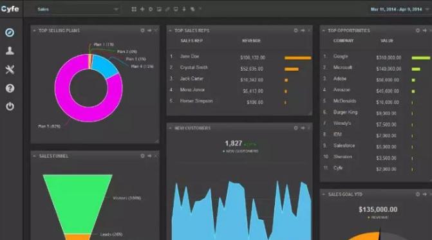The height and width of the screenshot is (240, 432).
Task: Click the 1,827 new customers figure
Action: click(233, 143)
